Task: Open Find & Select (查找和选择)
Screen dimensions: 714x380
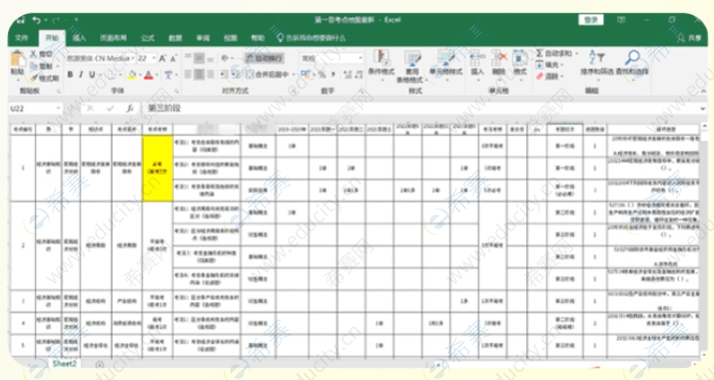Action: coord(632,64)
